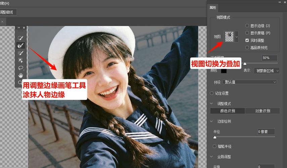Click the opacity 50% input field

[x=270, y=58]
